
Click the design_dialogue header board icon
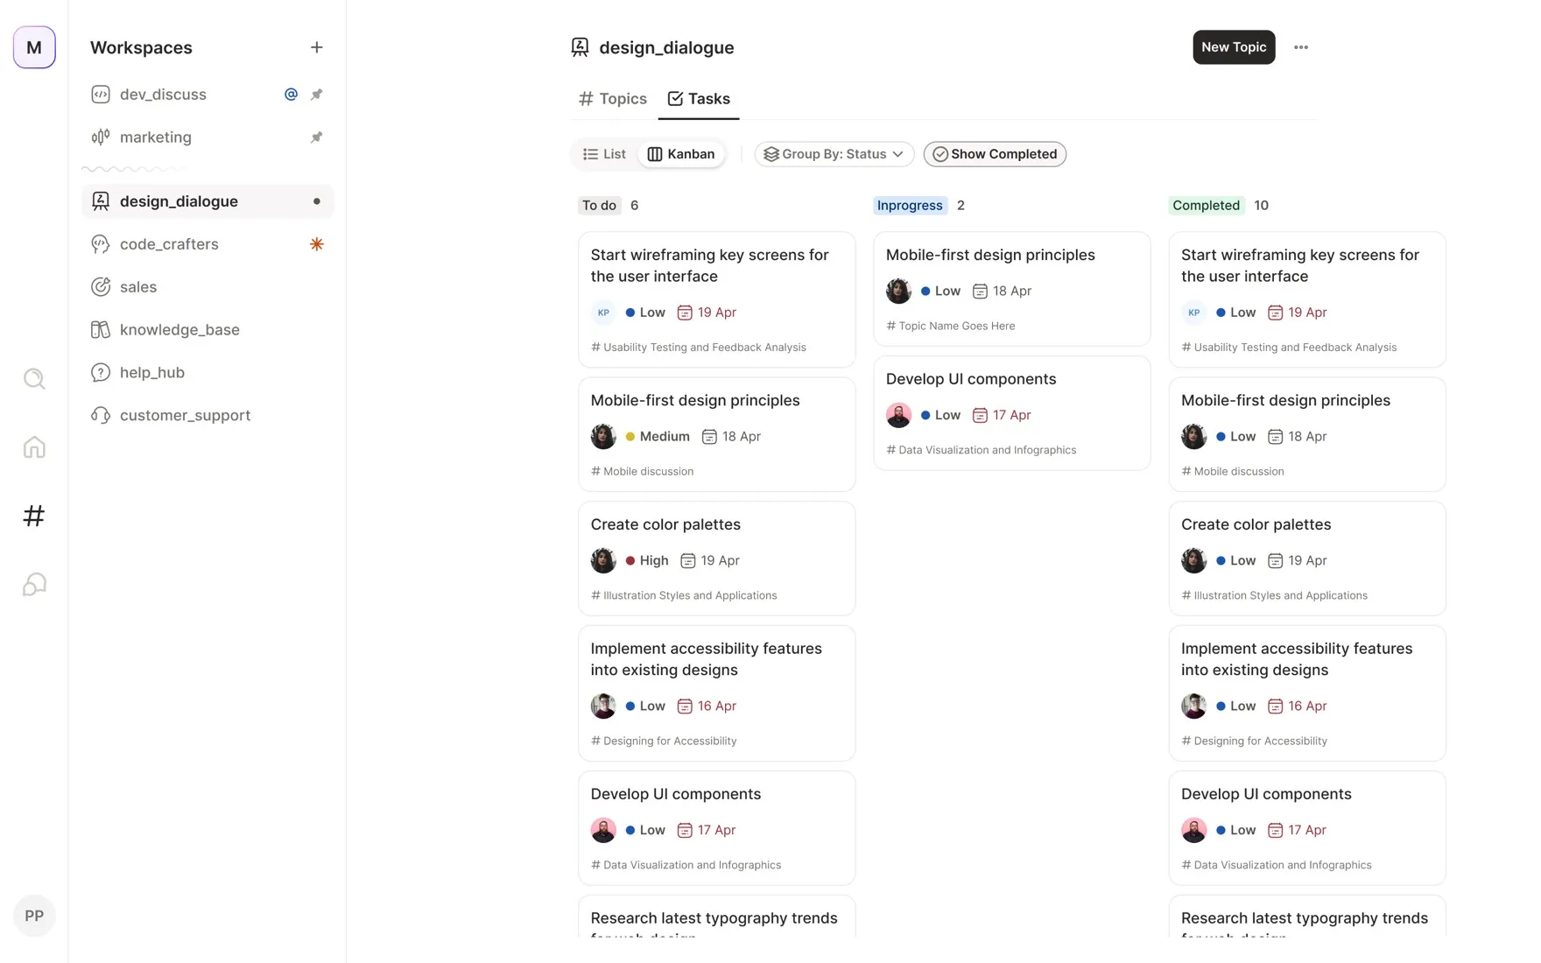pyautogui.click(x=580, y=47)
